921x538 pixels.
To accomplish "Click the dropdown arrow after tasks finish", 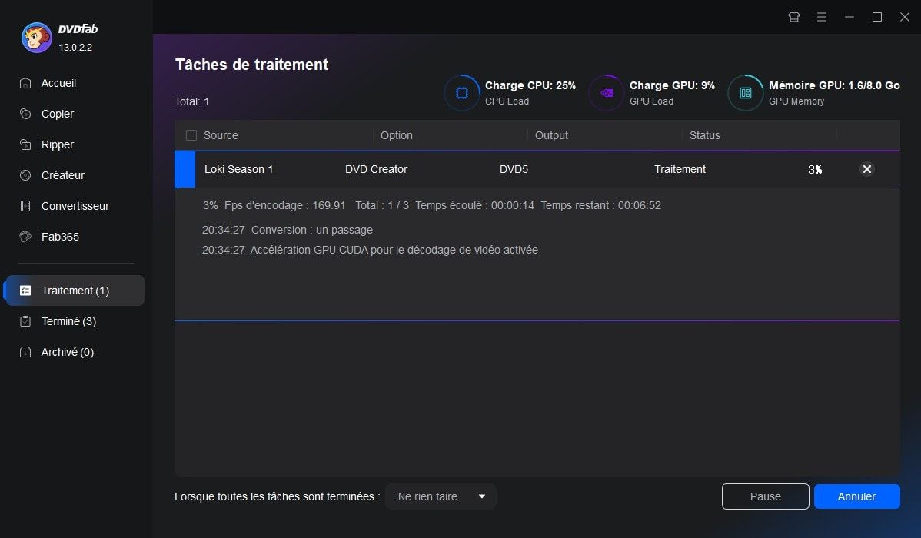I will pyautogui.click(x=482, y=496).
